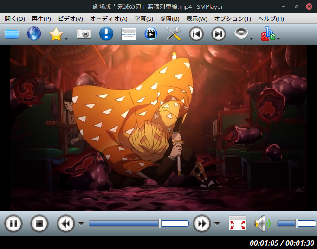The image size is (317, 249).
Task: Open file with the blue folder icon
Action: click(x=12, y=34)
